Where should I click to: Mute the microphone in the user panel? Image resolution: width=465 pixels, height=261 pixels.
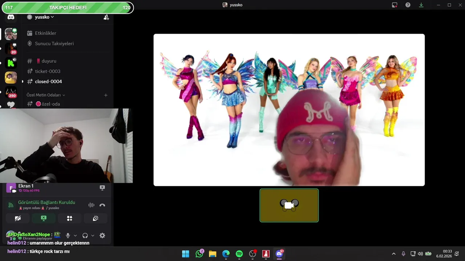click(x=68, y=236)
